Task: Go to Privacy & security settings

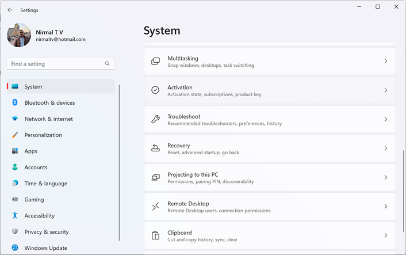Action: 61,231
